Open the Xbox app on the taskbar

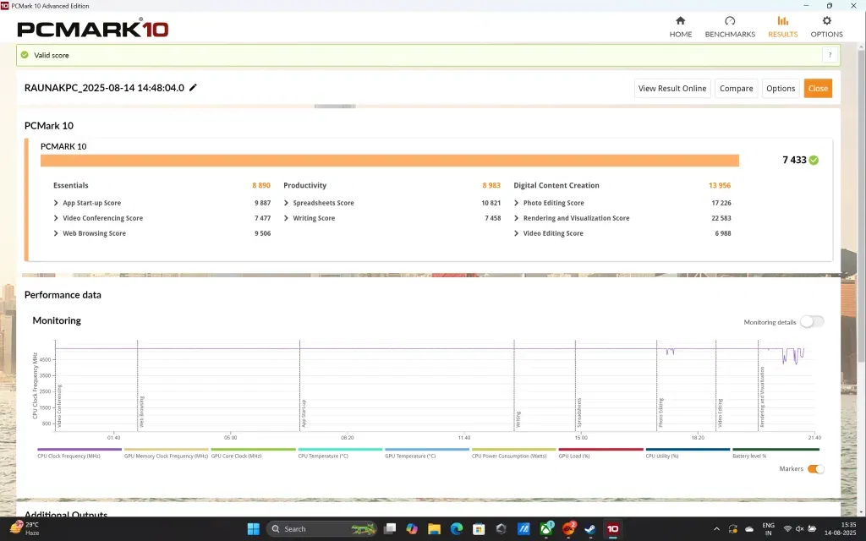(x=546, y=529)
